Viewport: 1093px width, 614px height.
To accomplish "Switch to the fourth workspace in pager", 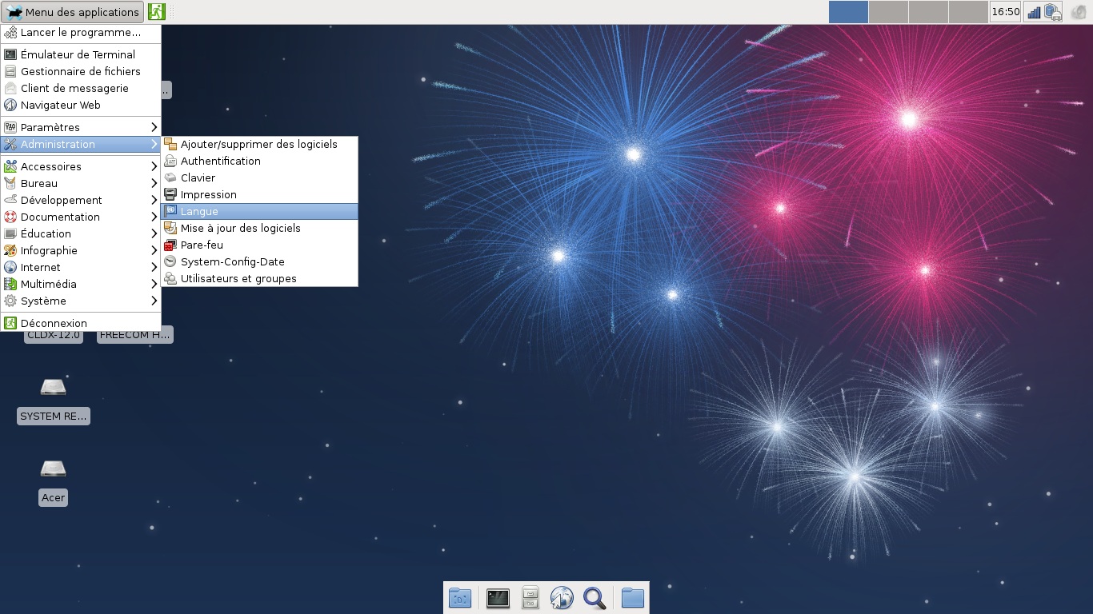I will pos(968,12).
